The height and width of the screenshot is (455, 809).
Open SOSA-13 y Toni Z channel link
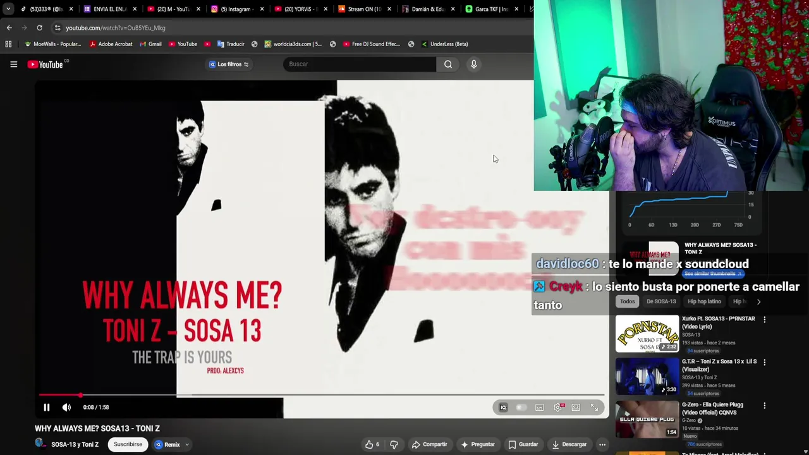75,445
